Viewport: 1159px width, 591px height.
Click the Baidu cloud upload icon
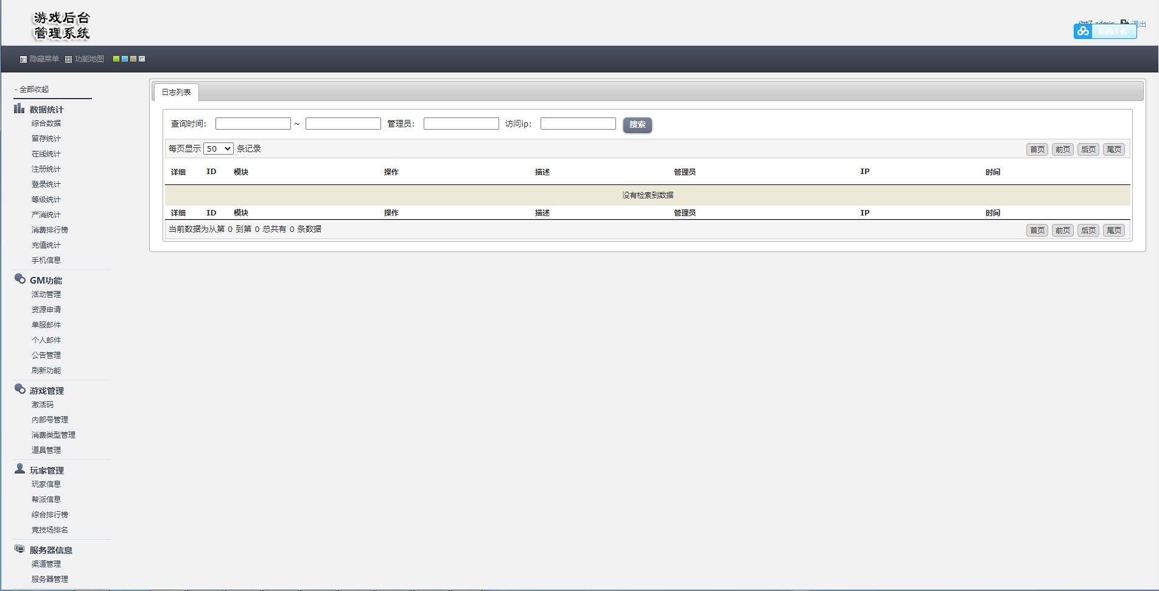pyautogui.click(x=1083, y=31)
